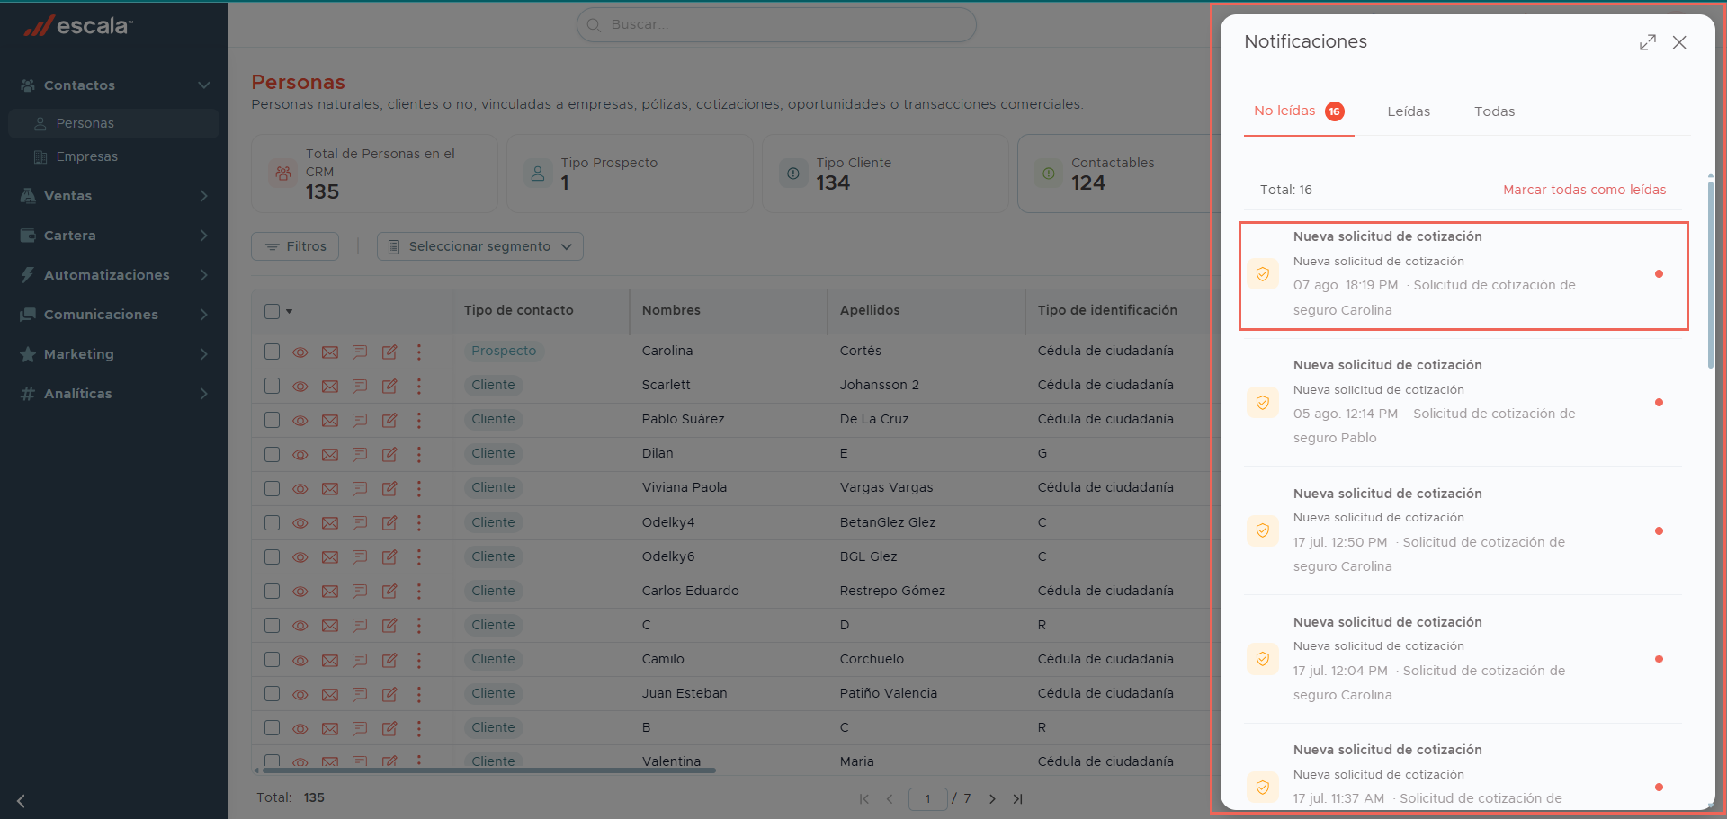
Task: Open the Seleccionar segmento dropdown
Action: (x=480, y=246)
